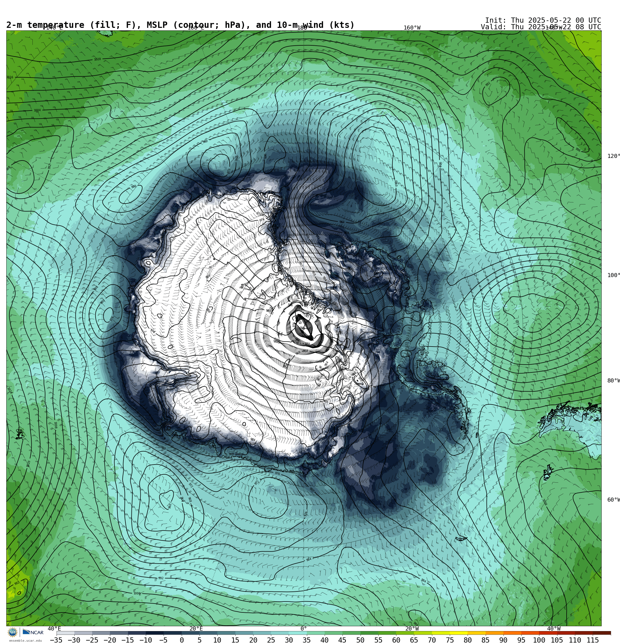The height and width of the screenshot is (644, 620).
Task: Pick the darkest navy swatch between -10 and -5
Action: pyautogui.click(x=154, y=633)
